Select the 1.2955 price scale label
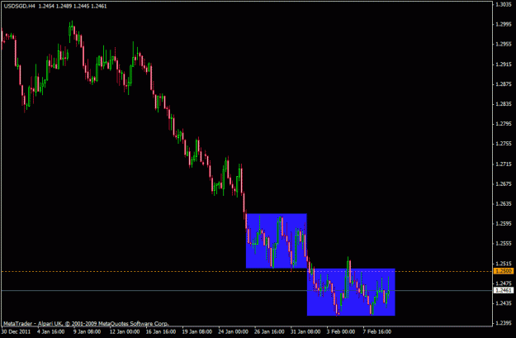 coord(504,44)
